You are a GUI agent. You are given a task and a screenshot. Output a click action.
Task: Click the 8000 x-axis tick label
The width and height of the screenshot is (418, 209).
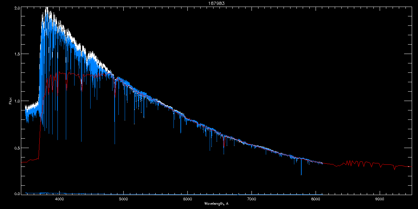[x=316, y=199]
